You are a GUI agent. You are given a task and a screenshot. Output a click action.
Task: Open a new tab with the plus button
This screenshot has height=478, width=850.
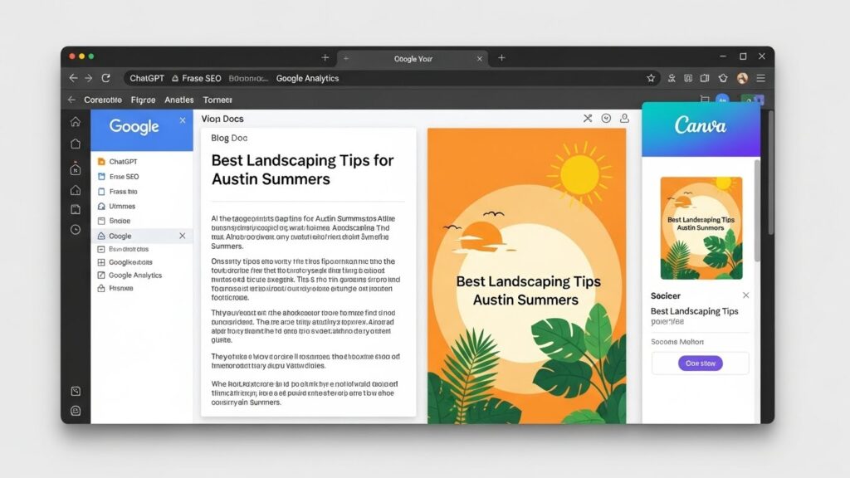coord(501,58)
